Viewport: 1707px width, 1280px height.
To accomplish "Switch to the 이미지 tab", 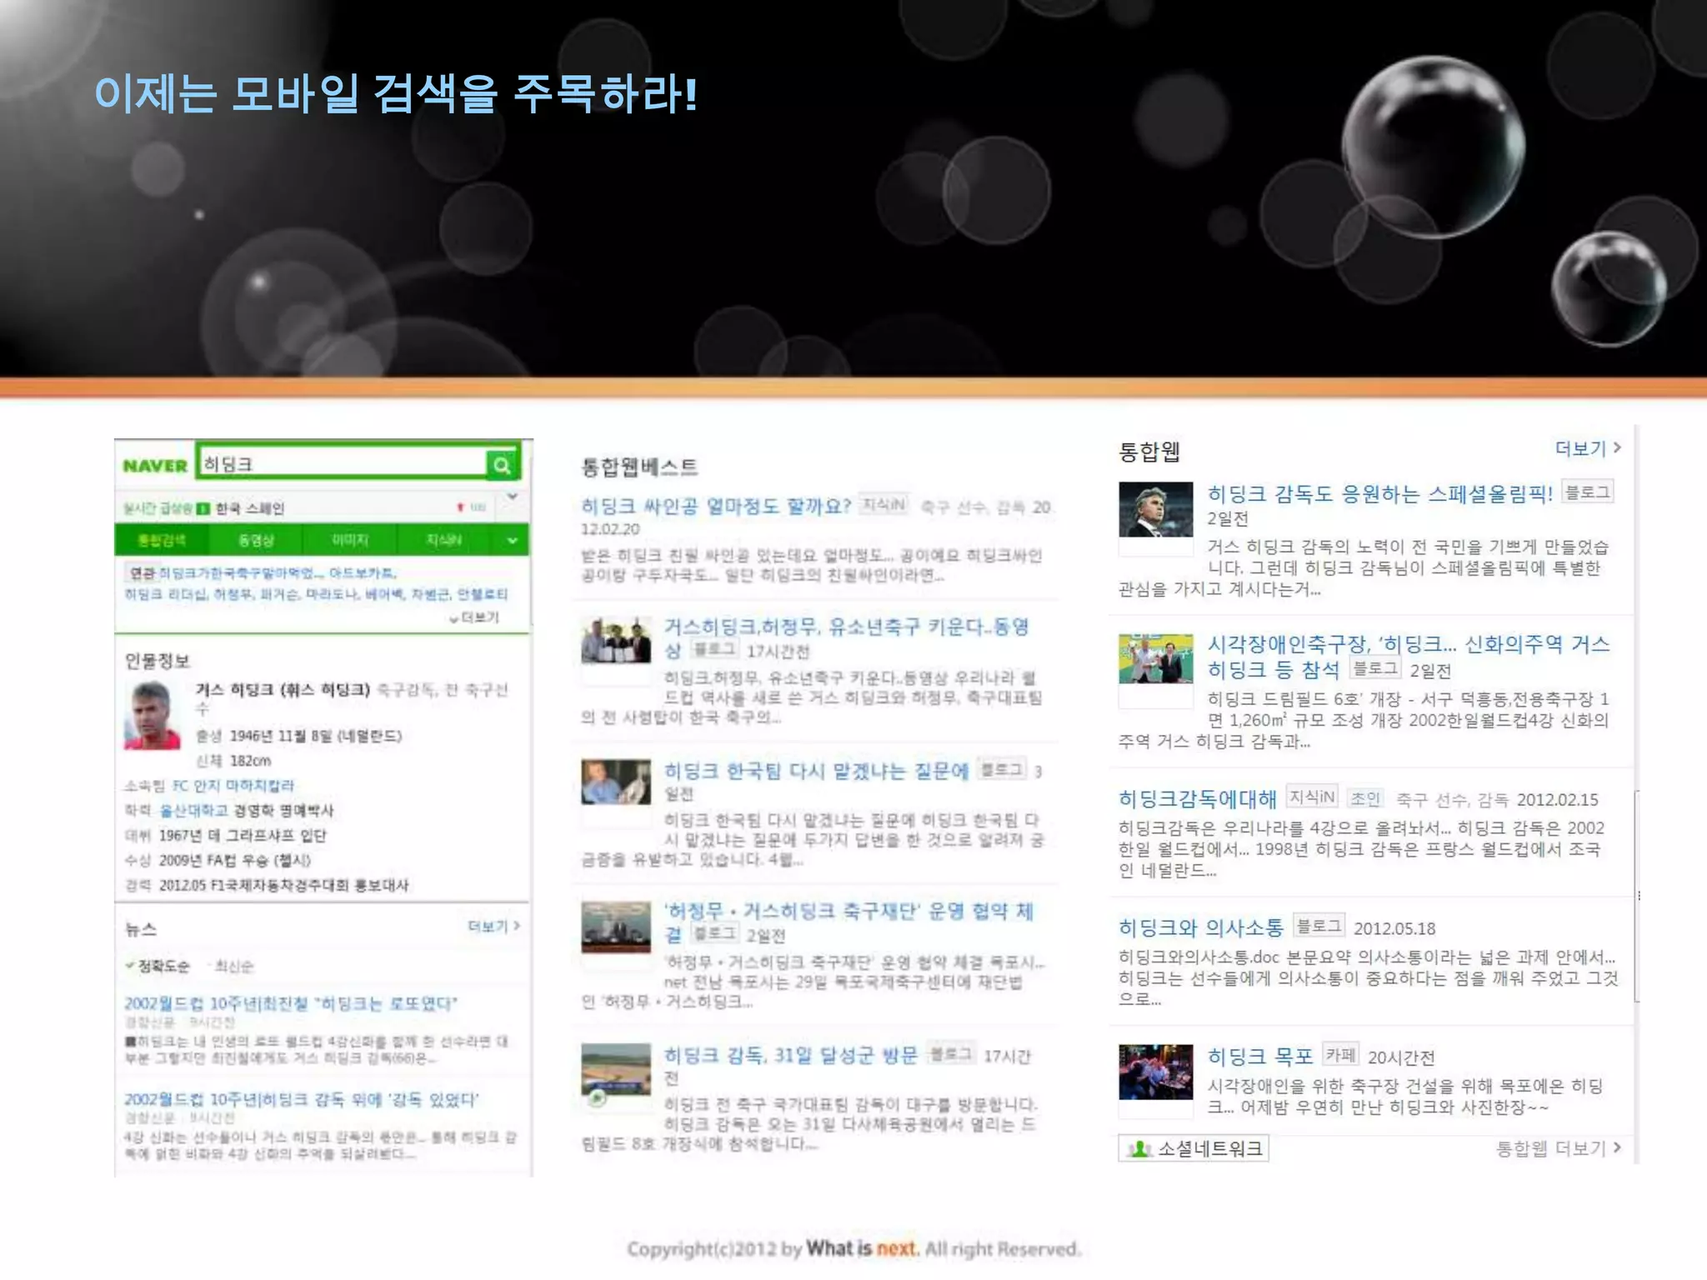I will (350, 540).
